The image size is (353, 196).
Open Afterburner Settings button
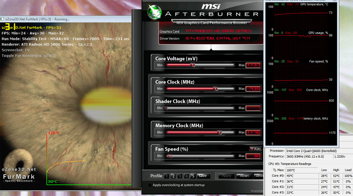point(259,176)
